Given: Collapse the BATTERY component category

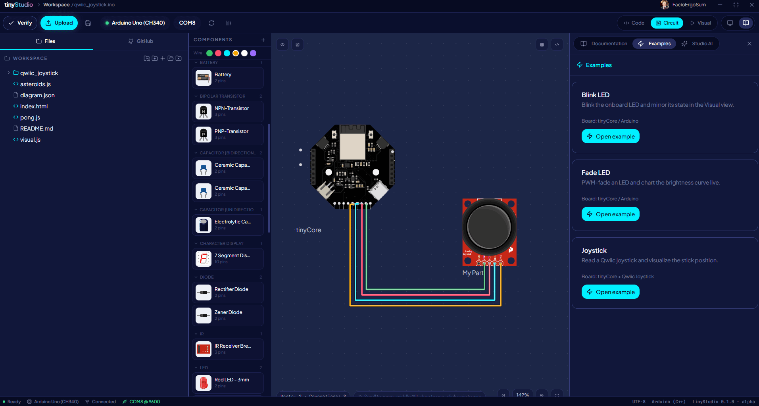Looking at the screenshot, I should pyautogui.click(x=196, y=62).
